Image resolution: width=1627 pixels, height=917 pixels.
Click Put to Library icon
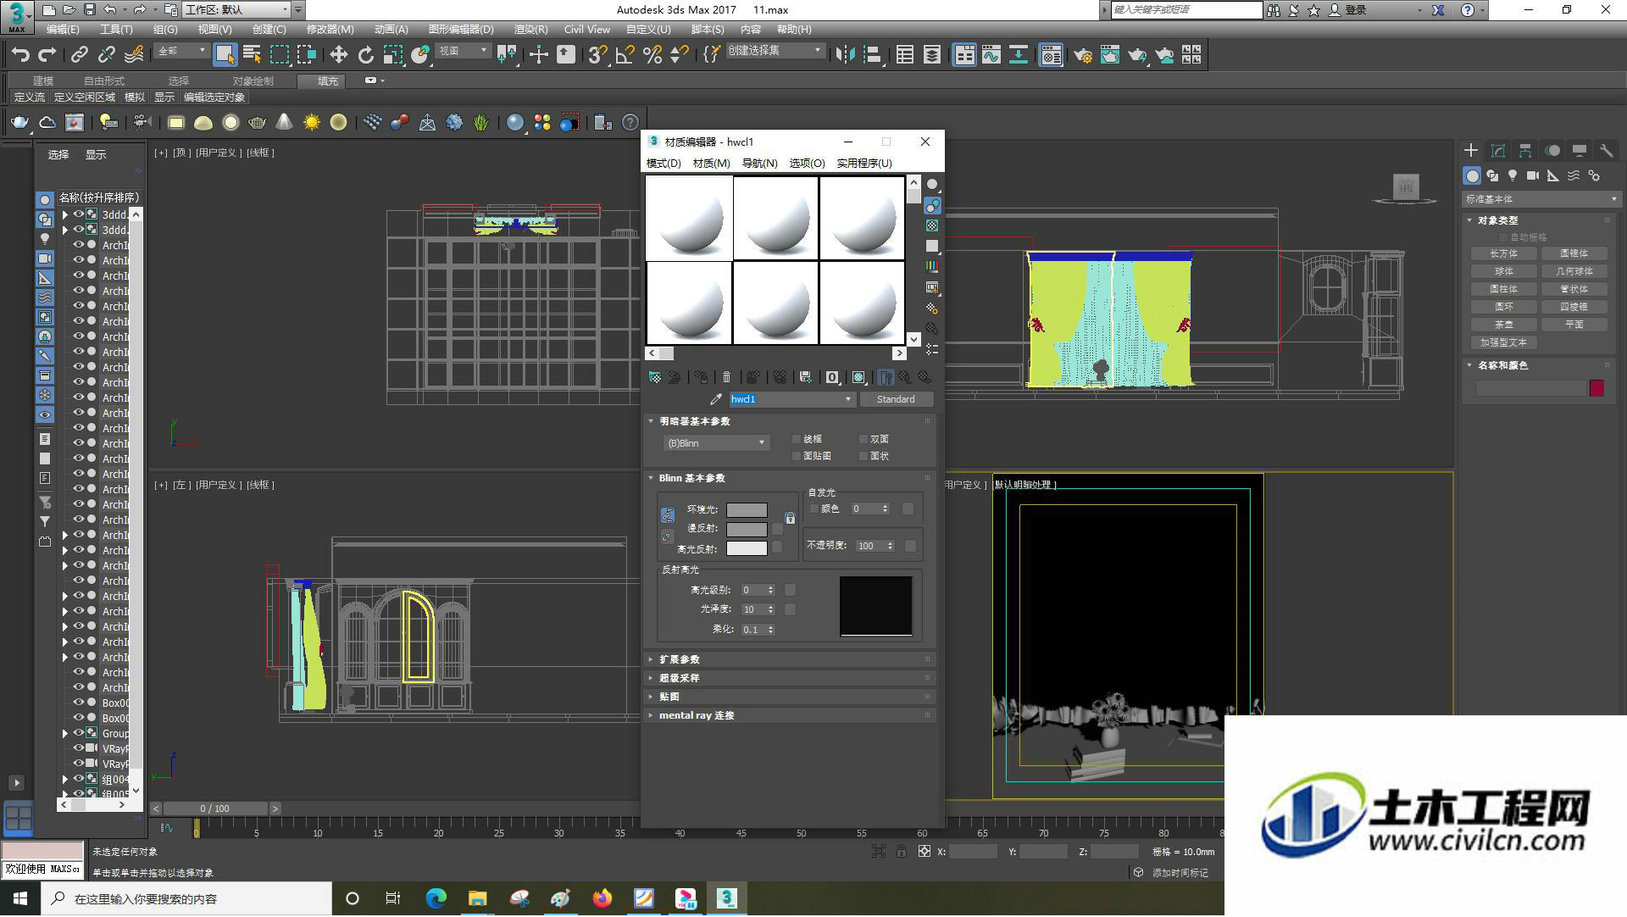pyautogui.click(x=805, y=377)
